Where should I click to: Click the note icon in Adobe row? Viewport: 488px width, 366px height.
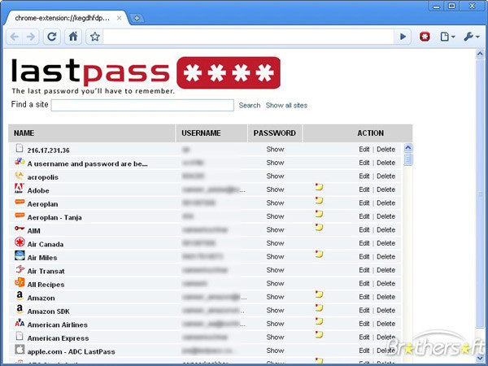pos(320,188)
